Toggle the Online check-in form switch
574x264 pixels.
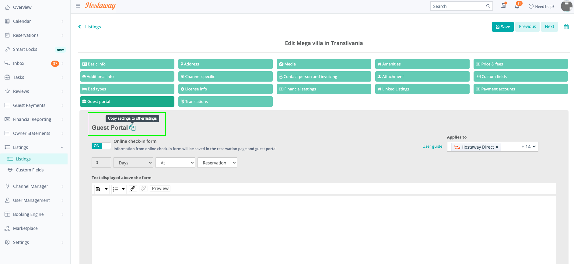[101, 146]
